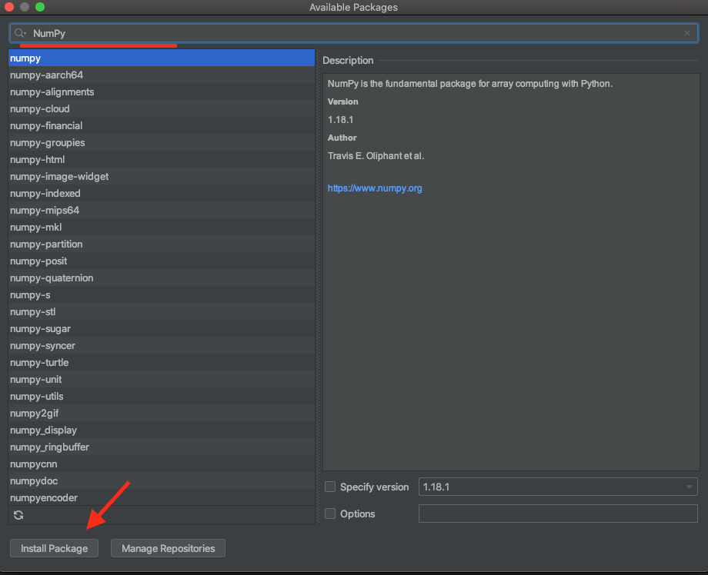The image size is (708, 575).
Task: Select numpy-turtle package
Action: [x=162, y=363]
